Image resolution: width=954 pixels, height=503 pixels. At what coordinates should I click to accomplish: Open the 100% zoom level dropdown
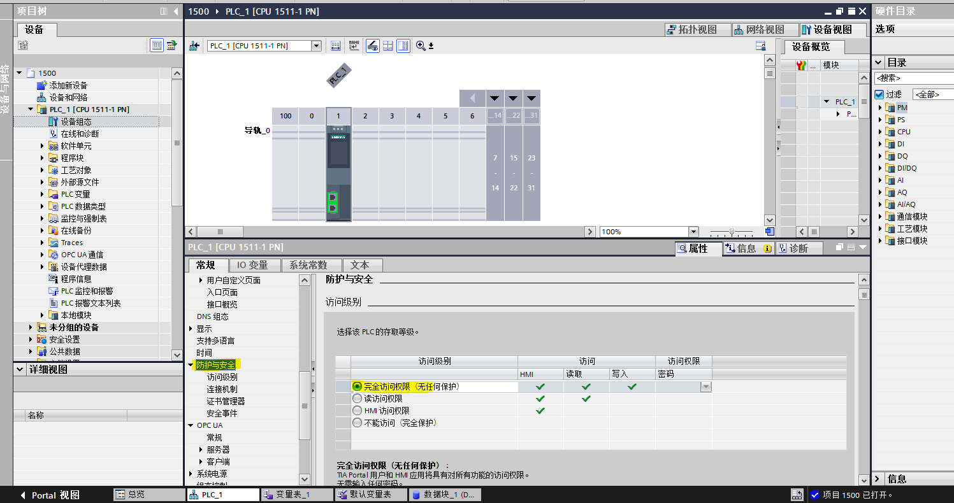(693, 232)
